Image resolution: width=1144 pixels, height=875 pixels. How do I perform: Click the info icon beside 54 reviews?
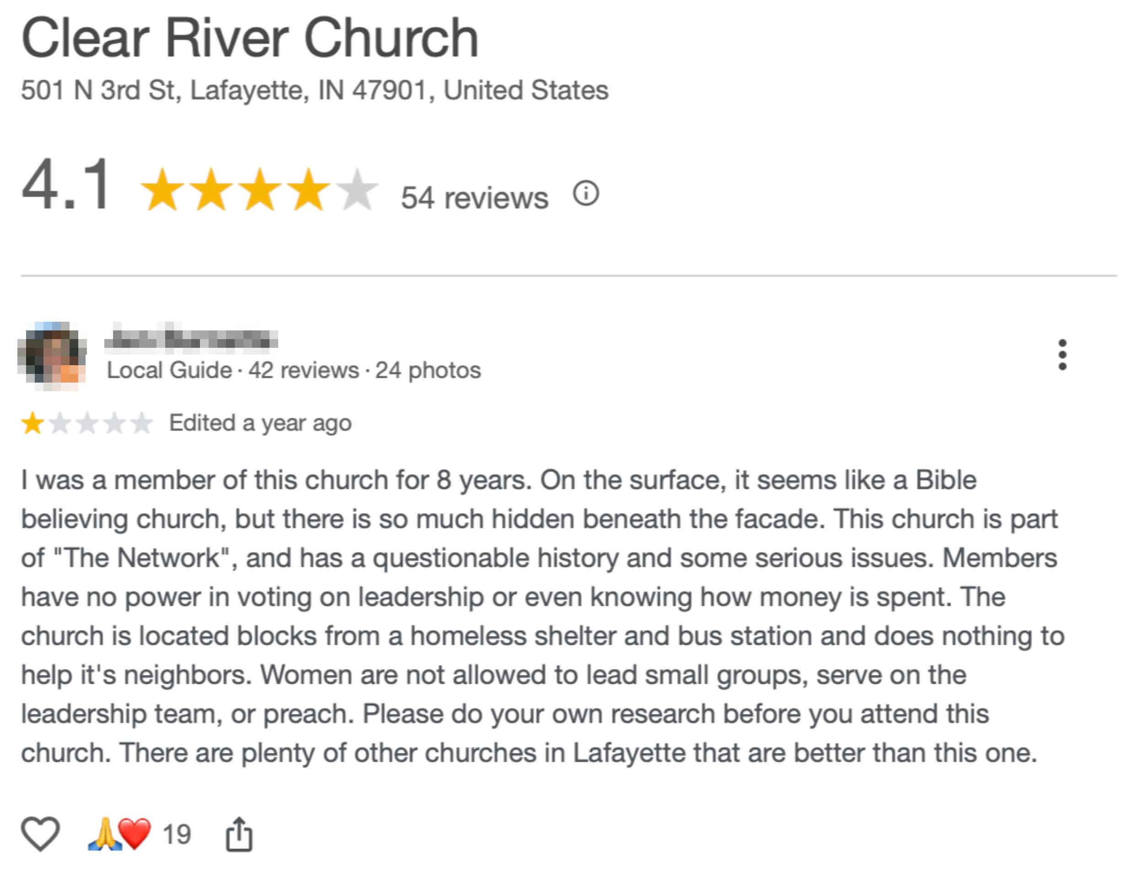click(x=586, y=194)
